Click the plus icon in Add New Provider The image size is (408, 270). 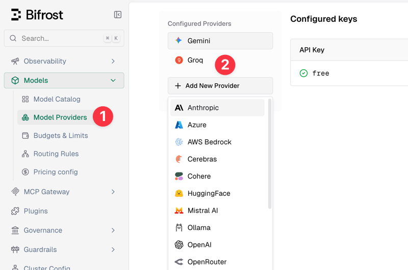(x=177, y=85)
